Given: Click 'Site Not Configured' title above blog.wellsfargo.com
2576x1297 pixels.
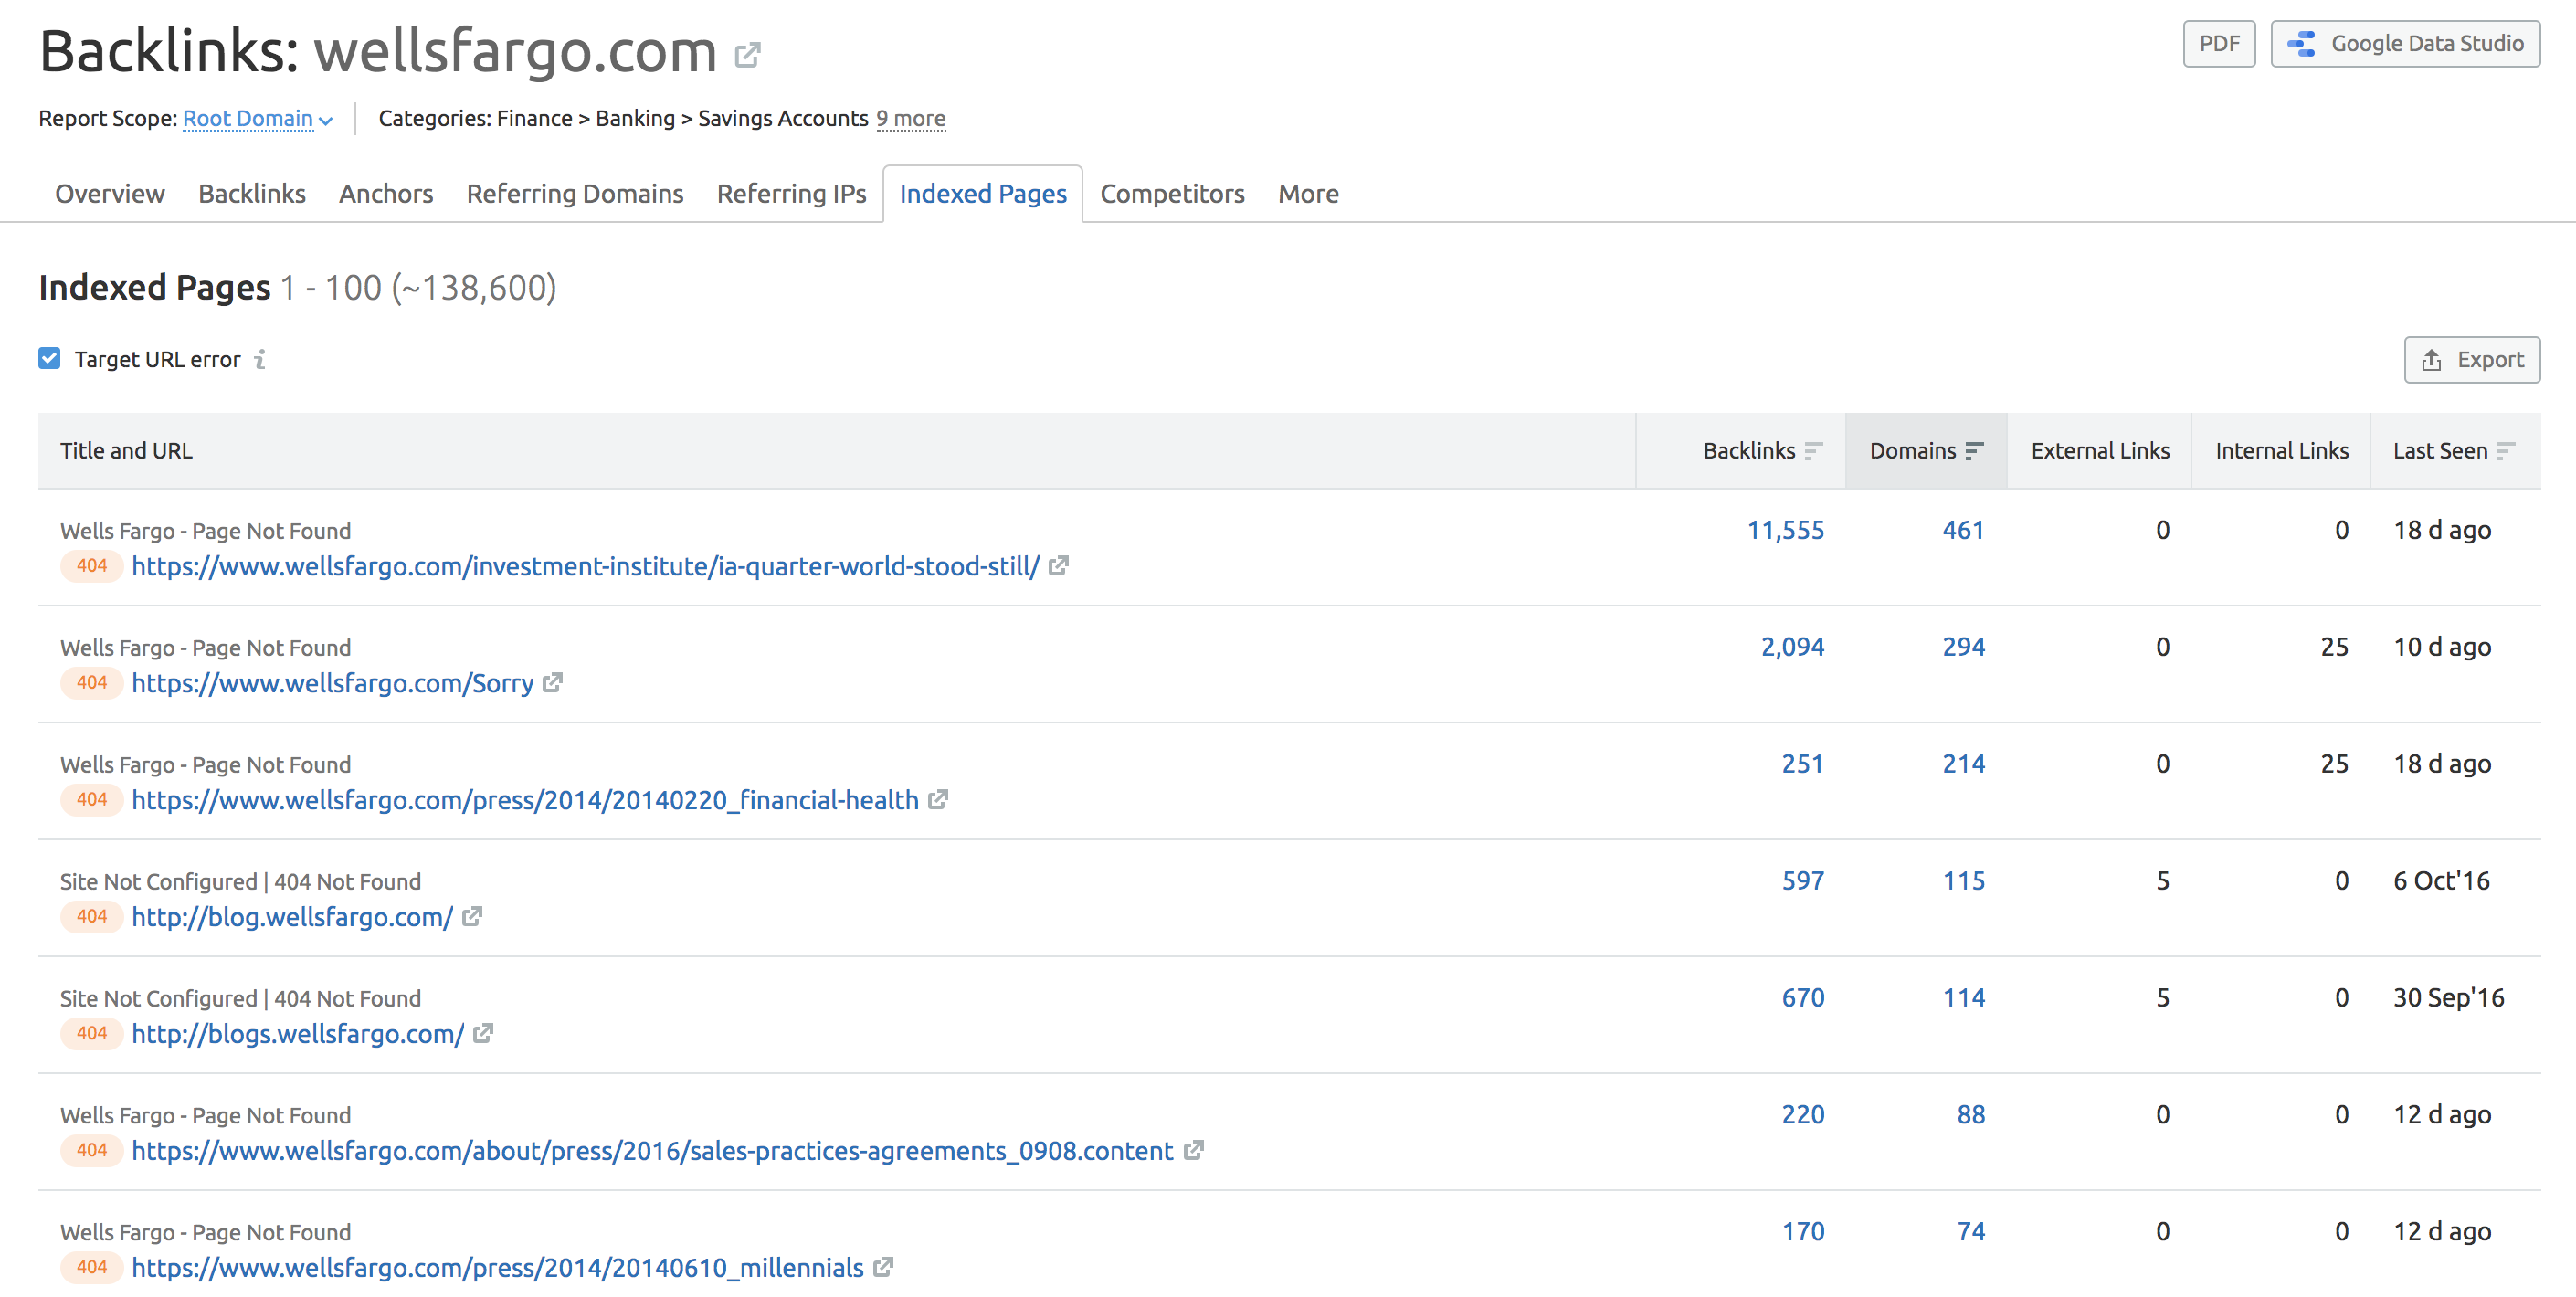Looking at the screenshot, I should pyautogui.click(x=240, y=882).
